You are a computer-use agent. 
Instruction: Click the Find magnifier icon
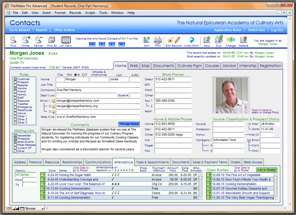(13, 40)
